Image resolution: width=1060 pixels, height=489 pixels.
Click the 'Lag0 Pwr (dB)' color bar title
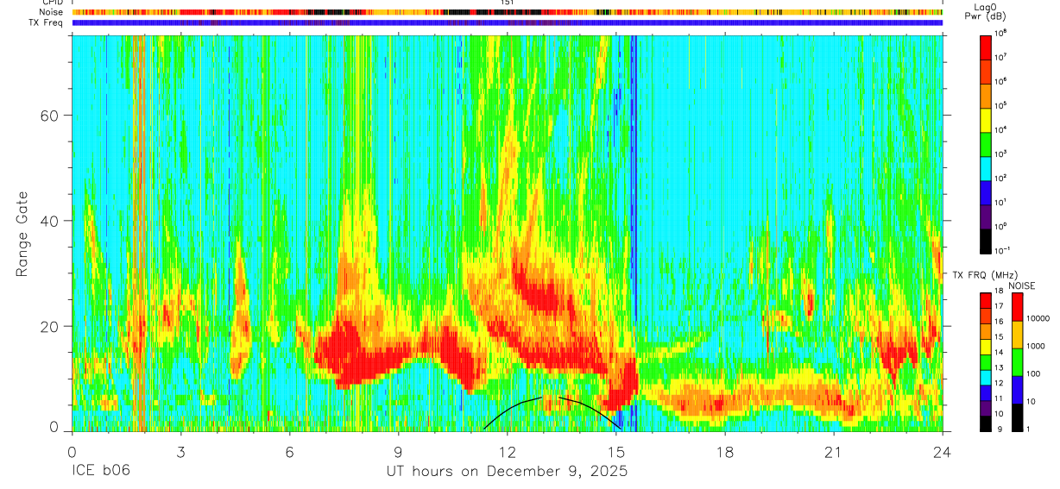(985, 11)
